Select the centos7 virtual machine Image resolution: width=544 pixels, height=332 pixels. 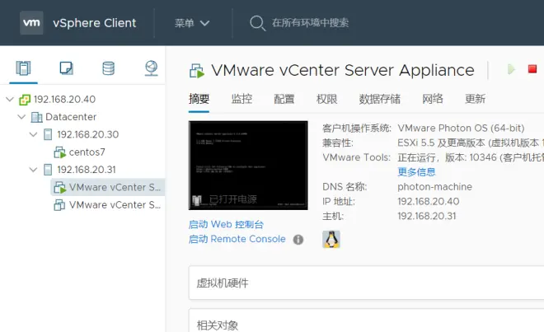pos(87,152)
